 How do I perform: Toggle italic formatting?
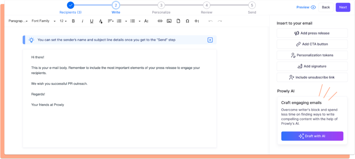coord(82,21)
